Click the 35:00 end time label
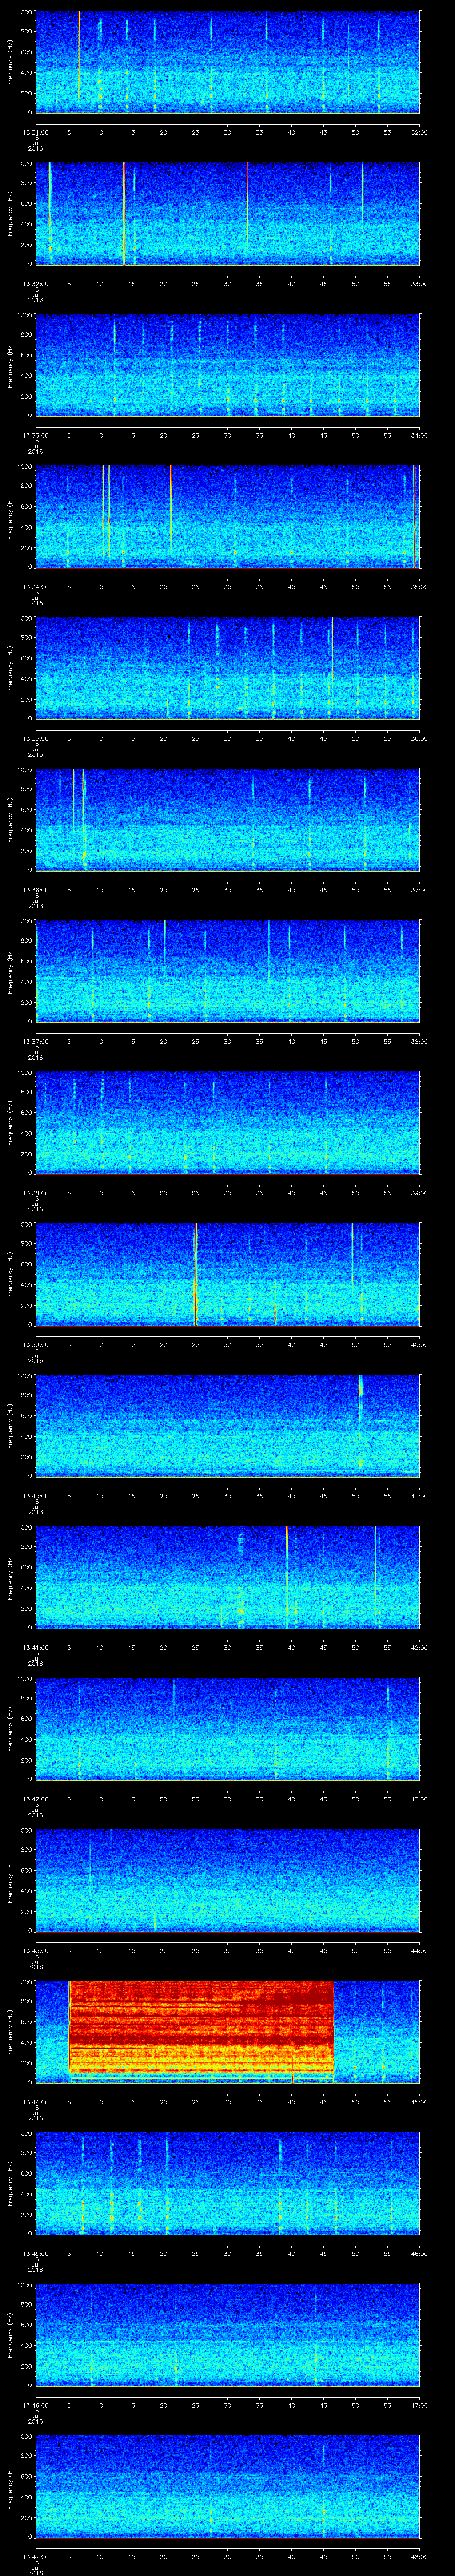Viewport: 455px width, 2576px height. point(419,587)
